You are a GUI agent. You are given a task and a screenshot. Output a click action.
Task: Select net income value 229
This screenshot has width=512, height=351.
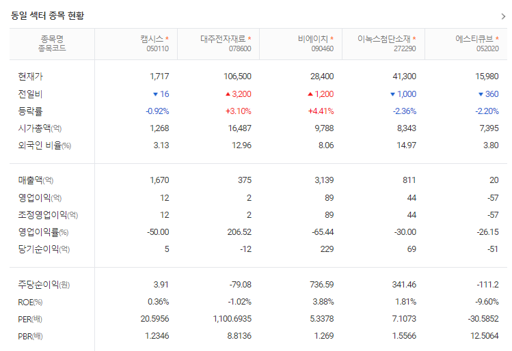pos(327,249)
